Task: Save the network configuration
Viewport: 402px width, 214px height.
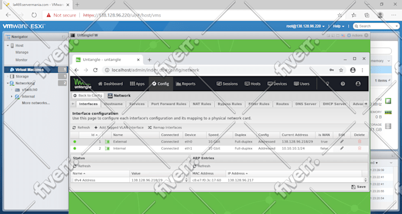Action: coord(358,187)
